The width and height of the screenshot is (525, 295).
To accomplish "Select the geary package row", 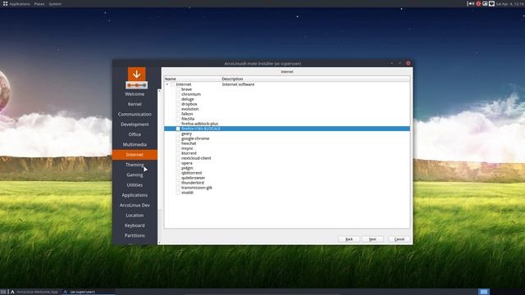I will coord(287,134).
